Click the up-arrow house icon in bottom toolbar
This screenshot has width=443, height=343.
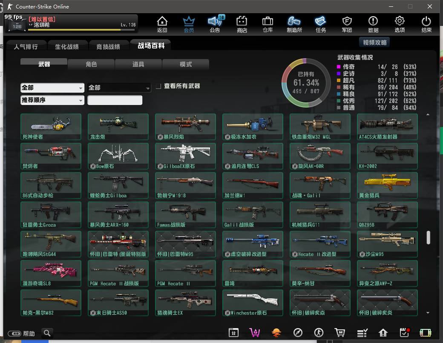[383, 333]
